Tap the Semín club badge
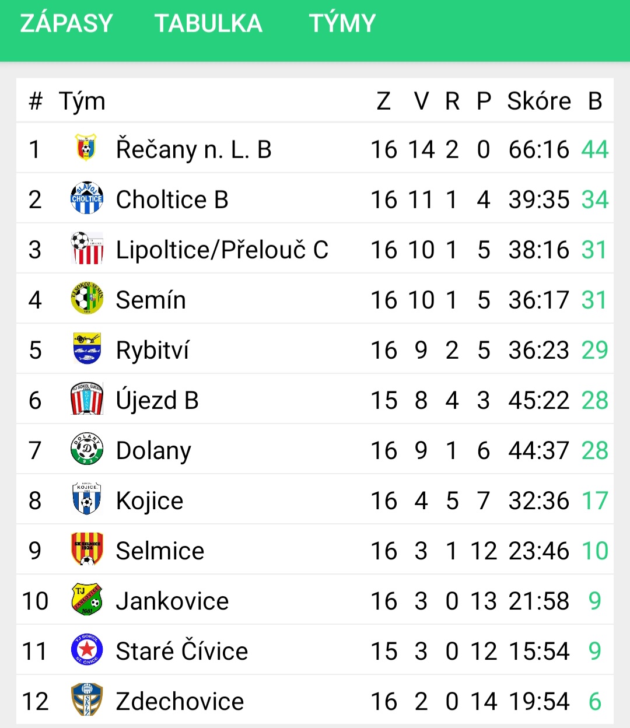The width and height of the screenshot is (630, 728). click(86, 298)
